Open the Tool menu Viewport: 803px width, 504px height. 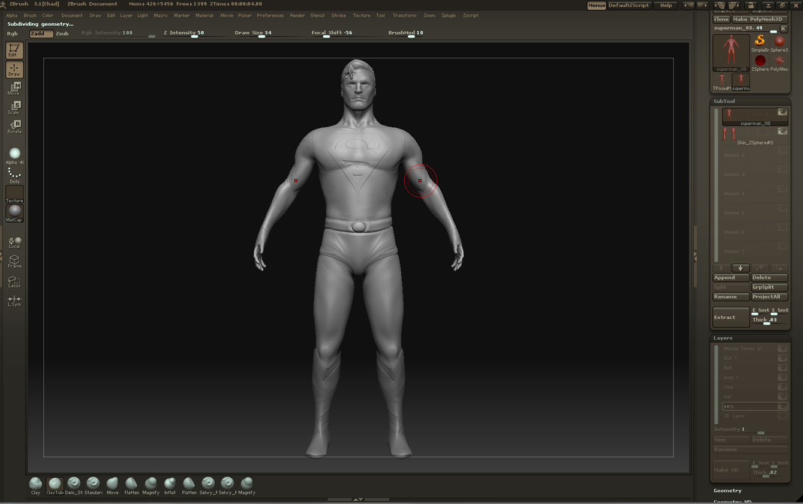tap(381, 16)
